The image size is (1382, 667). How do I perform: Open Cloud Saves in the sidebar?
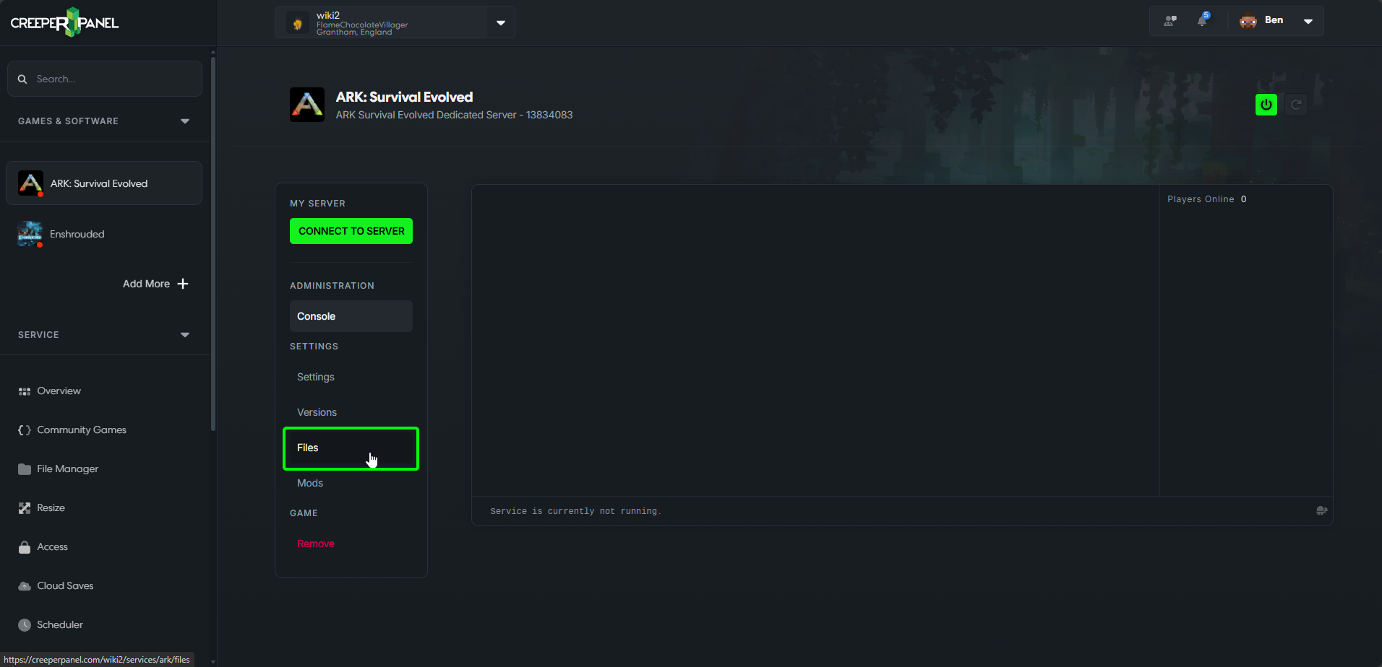(65, 586)
